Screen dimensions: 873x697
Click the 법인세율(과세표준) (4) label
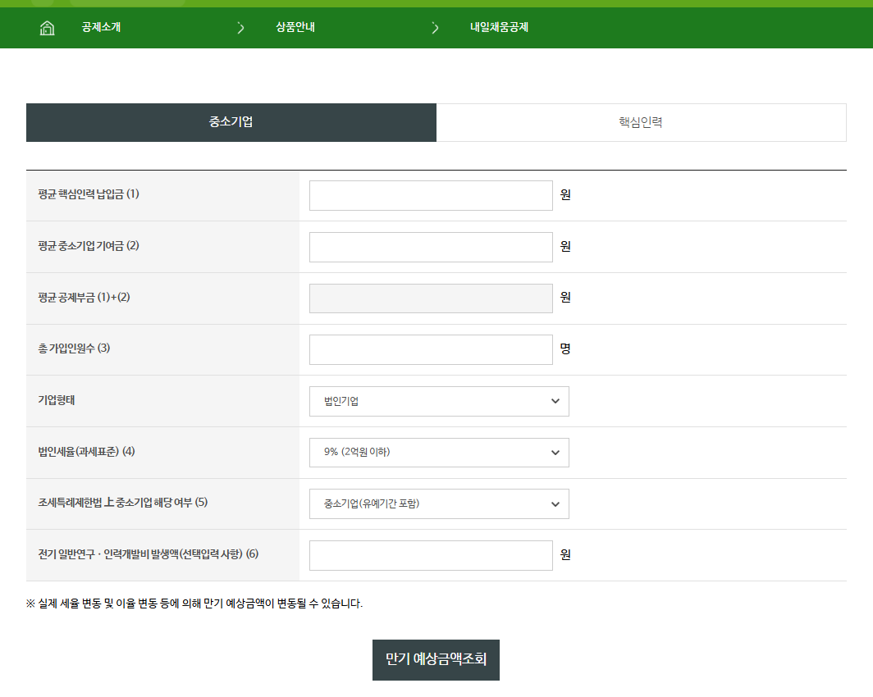tap(86, 452)
